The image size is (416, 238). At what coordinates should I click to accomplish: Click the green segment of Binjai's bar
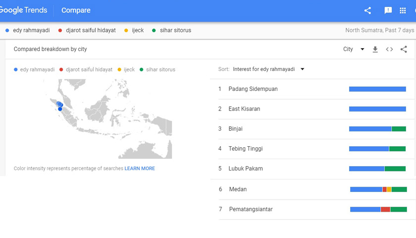(x=399, y=129)
